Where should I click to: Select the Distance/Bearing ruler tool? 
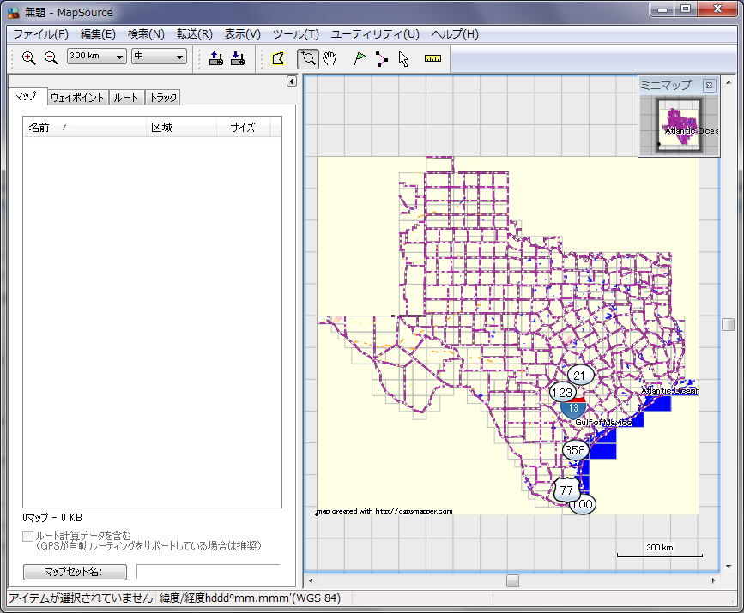[x=432, y=58]
